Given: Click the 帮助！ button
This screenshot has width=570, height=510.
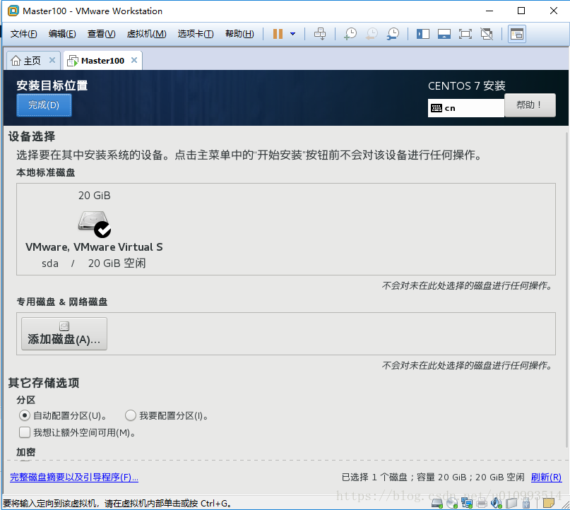Looking at the screenshot, I should tap(530, 105).
